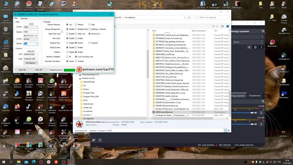Tick the Reset Economy checkbox

pos(49,70)
